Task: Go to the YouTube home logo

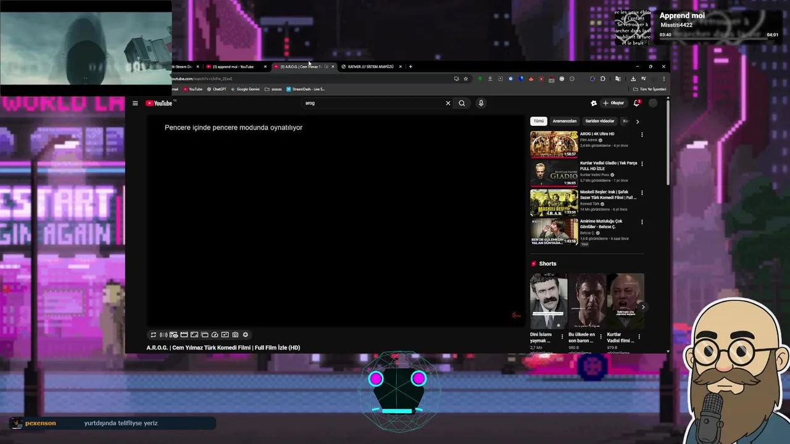Action: pyautogui.click(x=159, y=103)
